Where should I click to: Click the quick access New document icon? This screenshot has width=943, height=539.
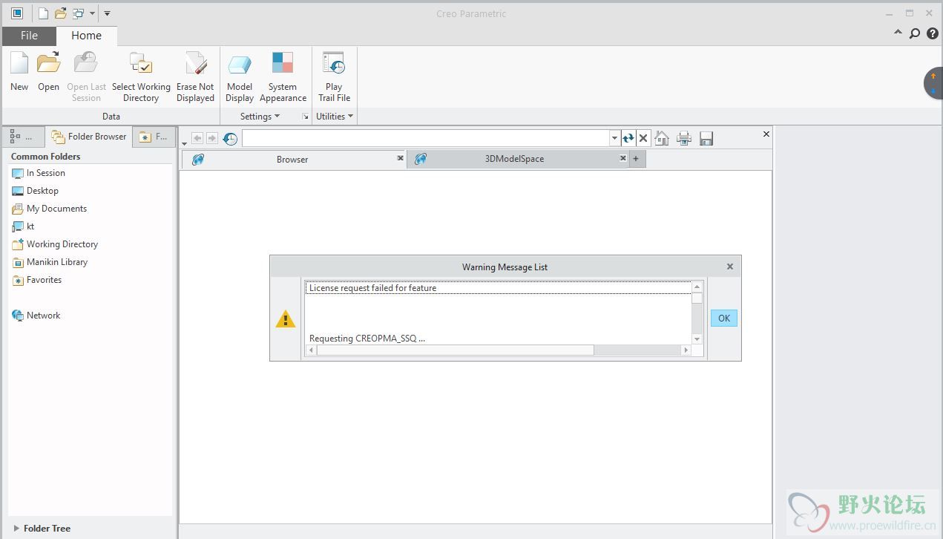tap(43, 13)
